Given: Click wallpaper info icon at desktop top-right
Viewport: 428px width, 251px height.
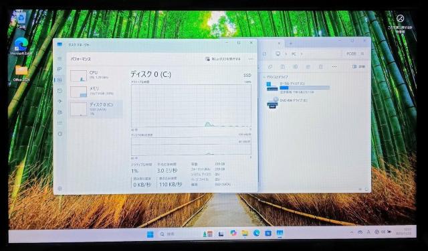Looking at the screenshot, I should (401, 19).
